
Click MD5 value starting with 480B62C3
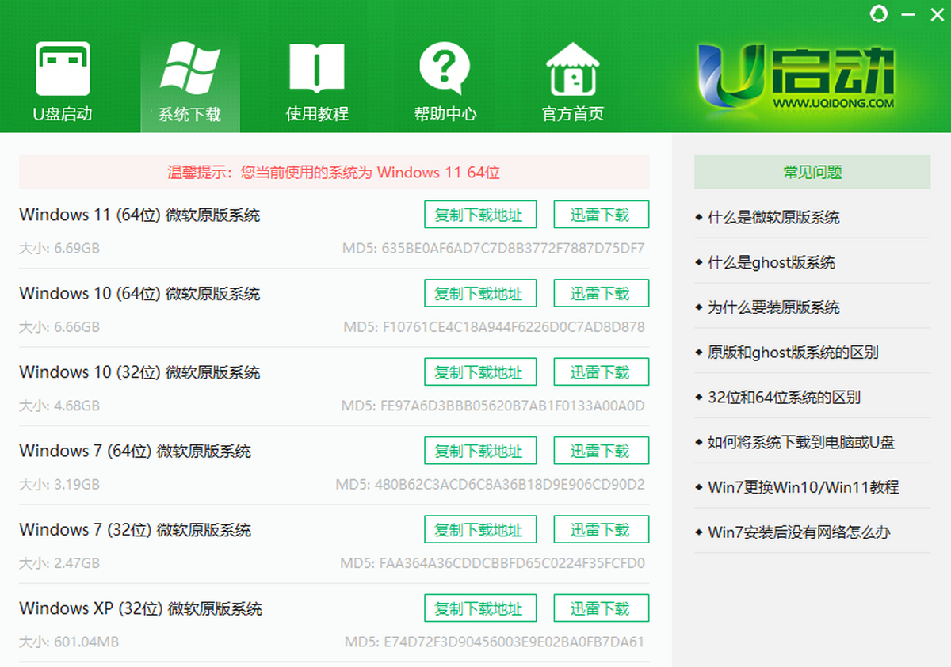point(491,484)
